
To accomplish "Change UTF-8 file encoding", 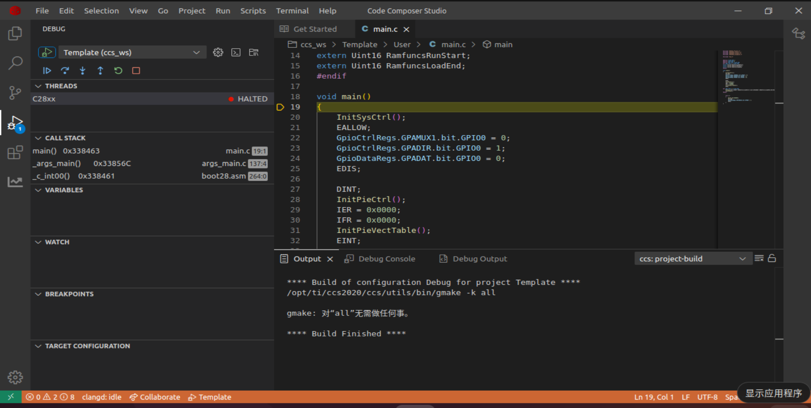I will coord(708,397).
